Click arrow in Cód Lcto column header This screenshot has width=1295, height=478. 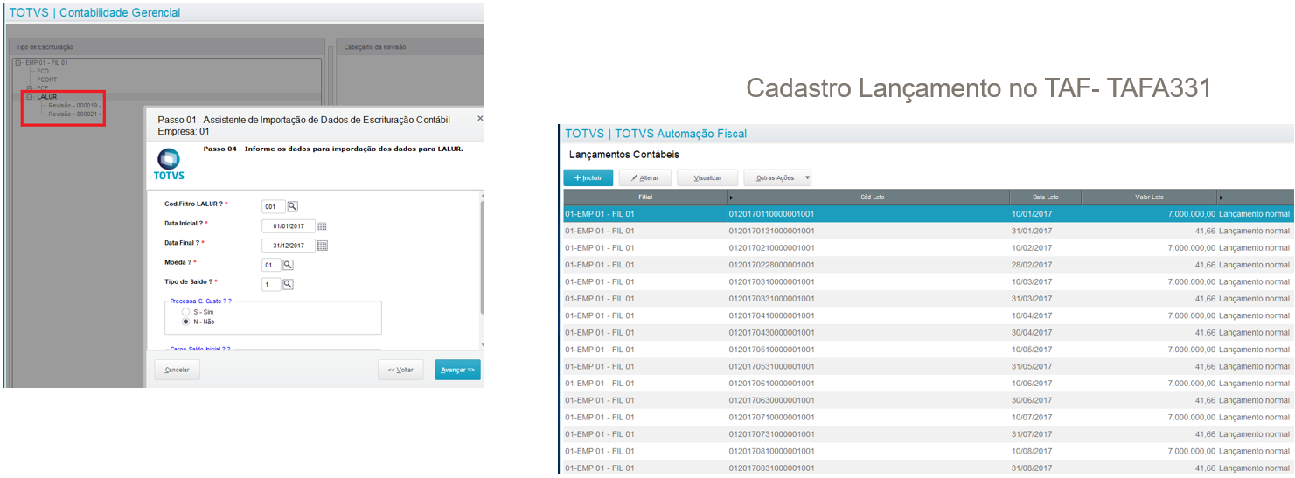(x=731, y=197)
